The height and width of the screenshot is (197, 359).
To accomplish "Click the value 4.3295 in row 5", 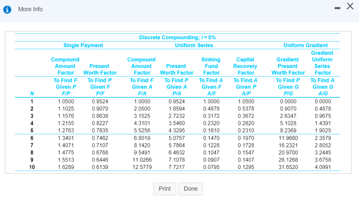I will click(177, 130).
